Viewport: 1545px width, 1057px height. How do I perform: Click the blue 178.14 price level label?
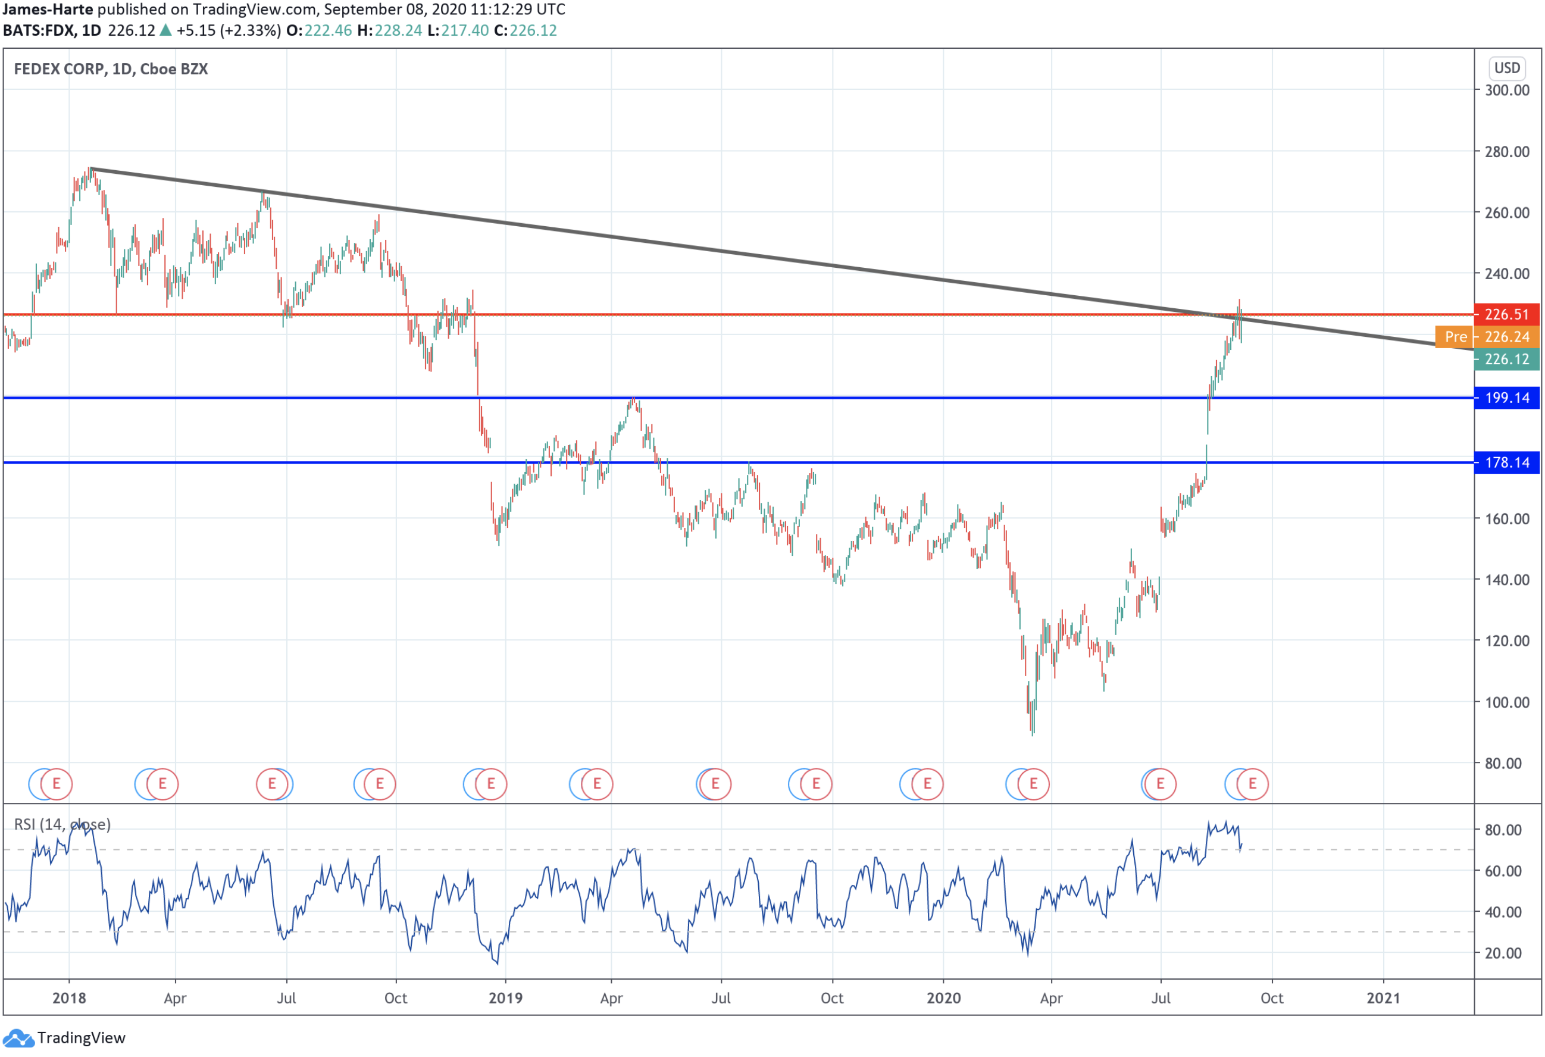(x=1506, y=462)
